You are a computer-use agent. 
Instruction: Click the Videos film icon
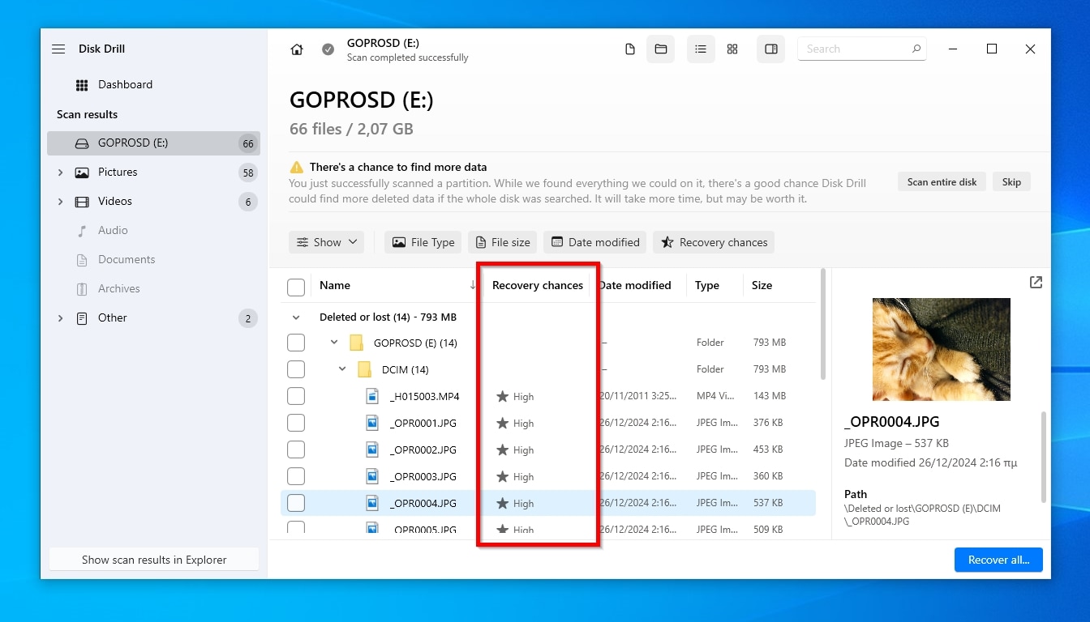(x=82, y=202)
